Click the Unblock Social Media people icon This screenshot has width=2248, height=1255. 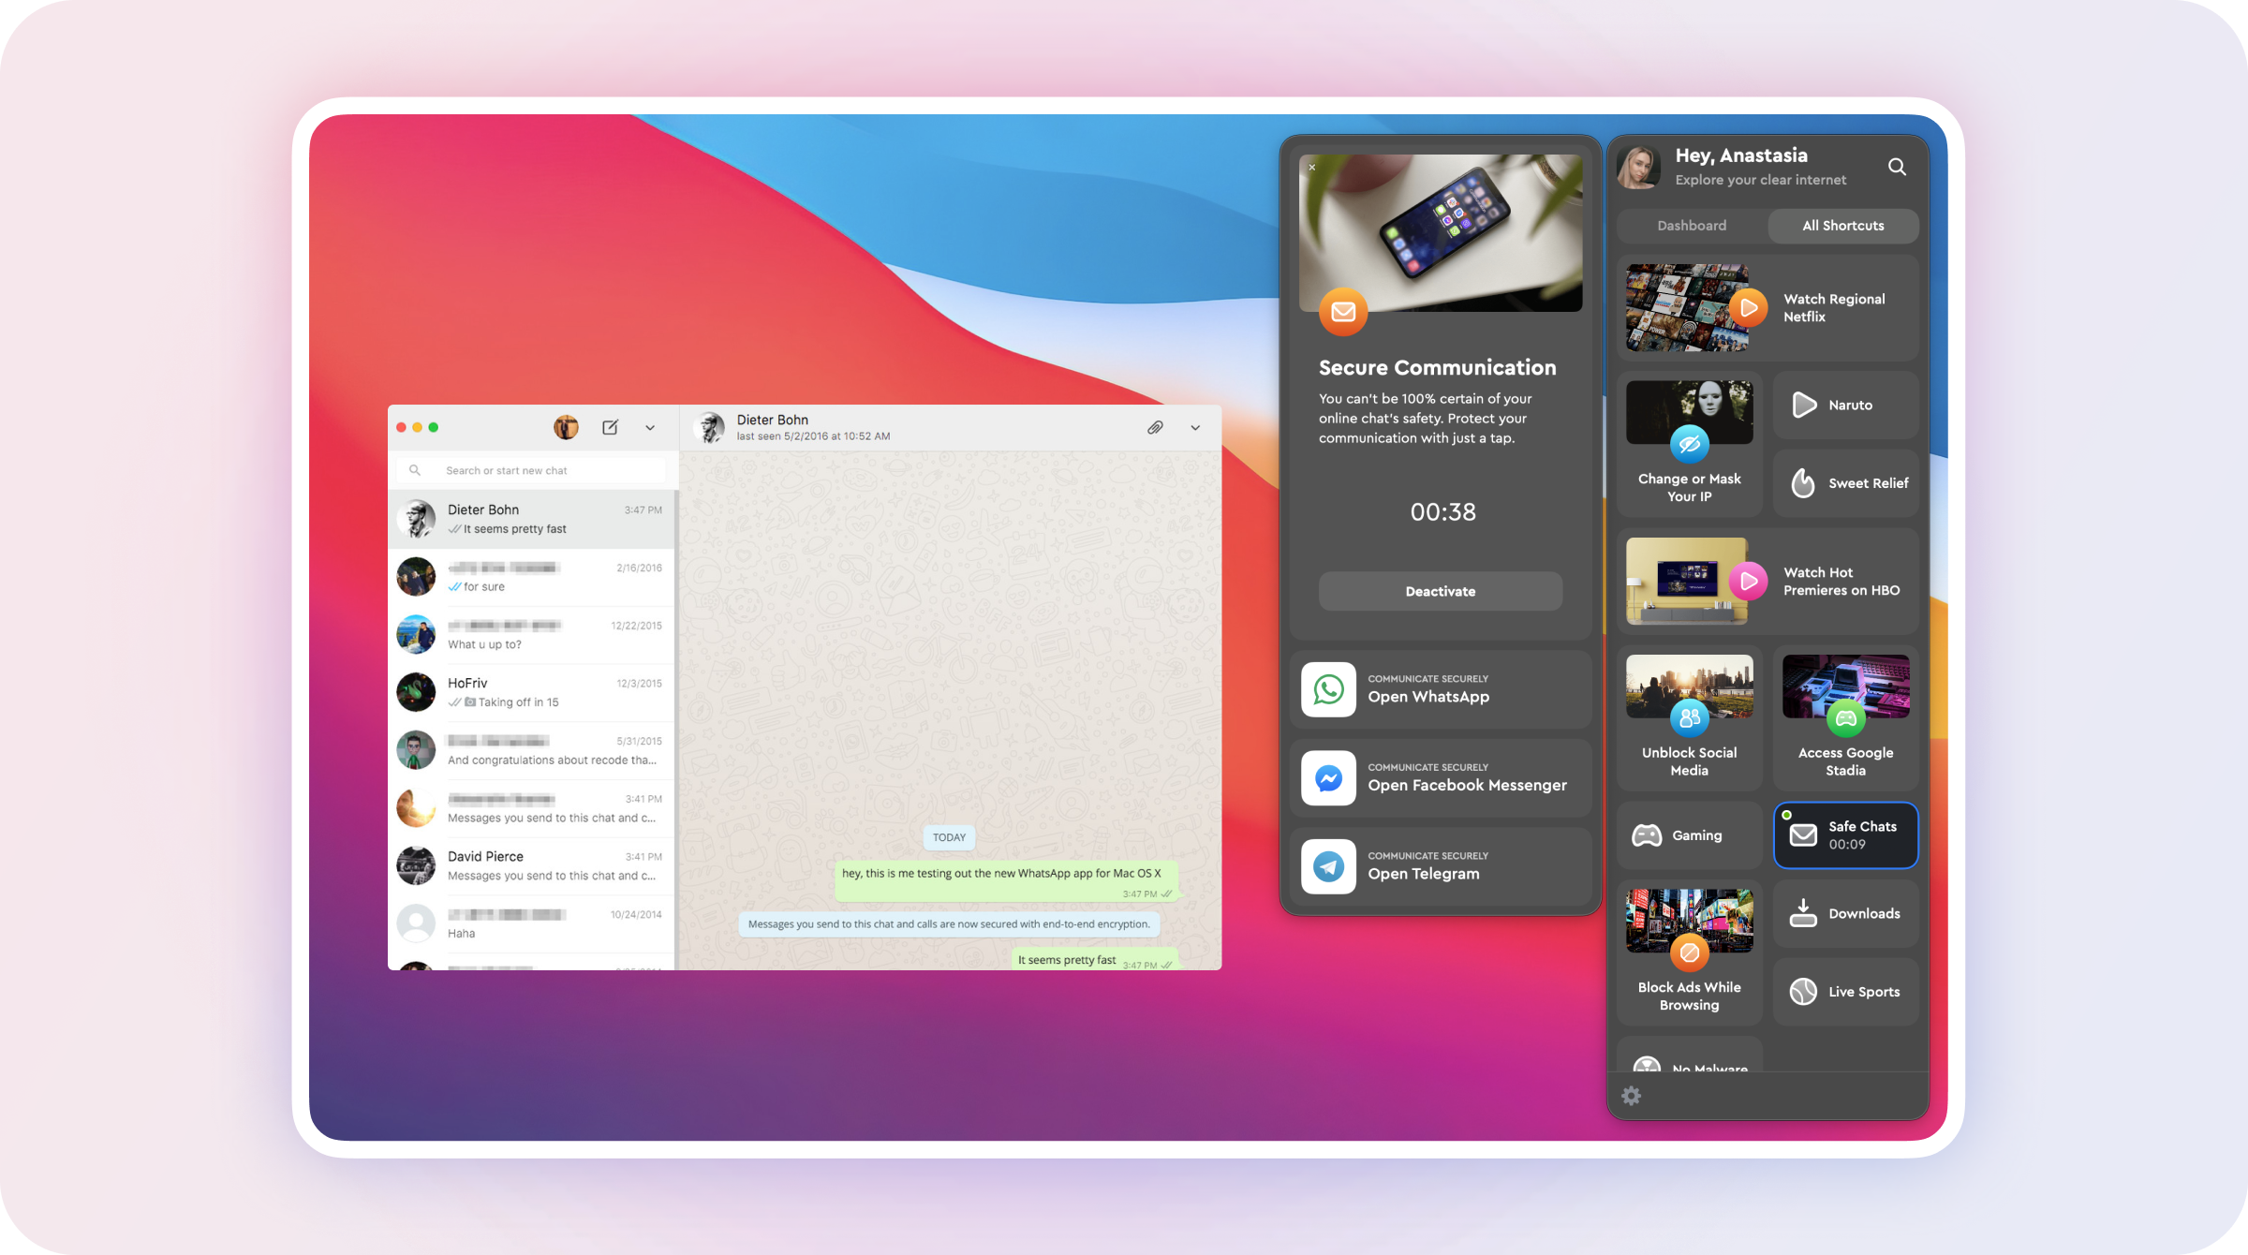[x=1690, y=718]
